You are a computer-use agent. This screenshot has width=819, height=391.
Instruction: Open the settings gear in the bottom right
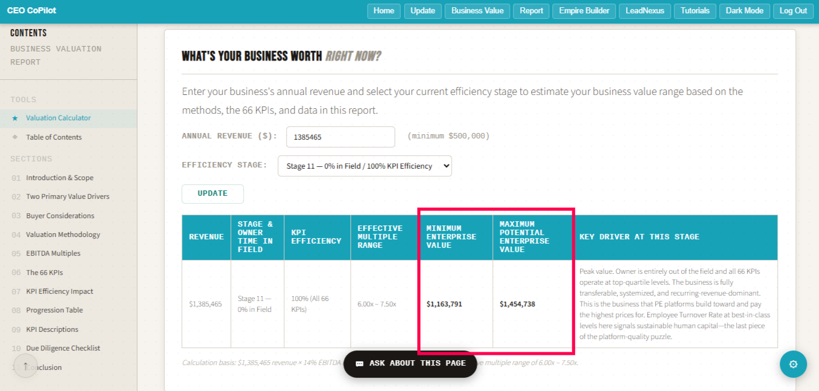[x=793, y=364]
